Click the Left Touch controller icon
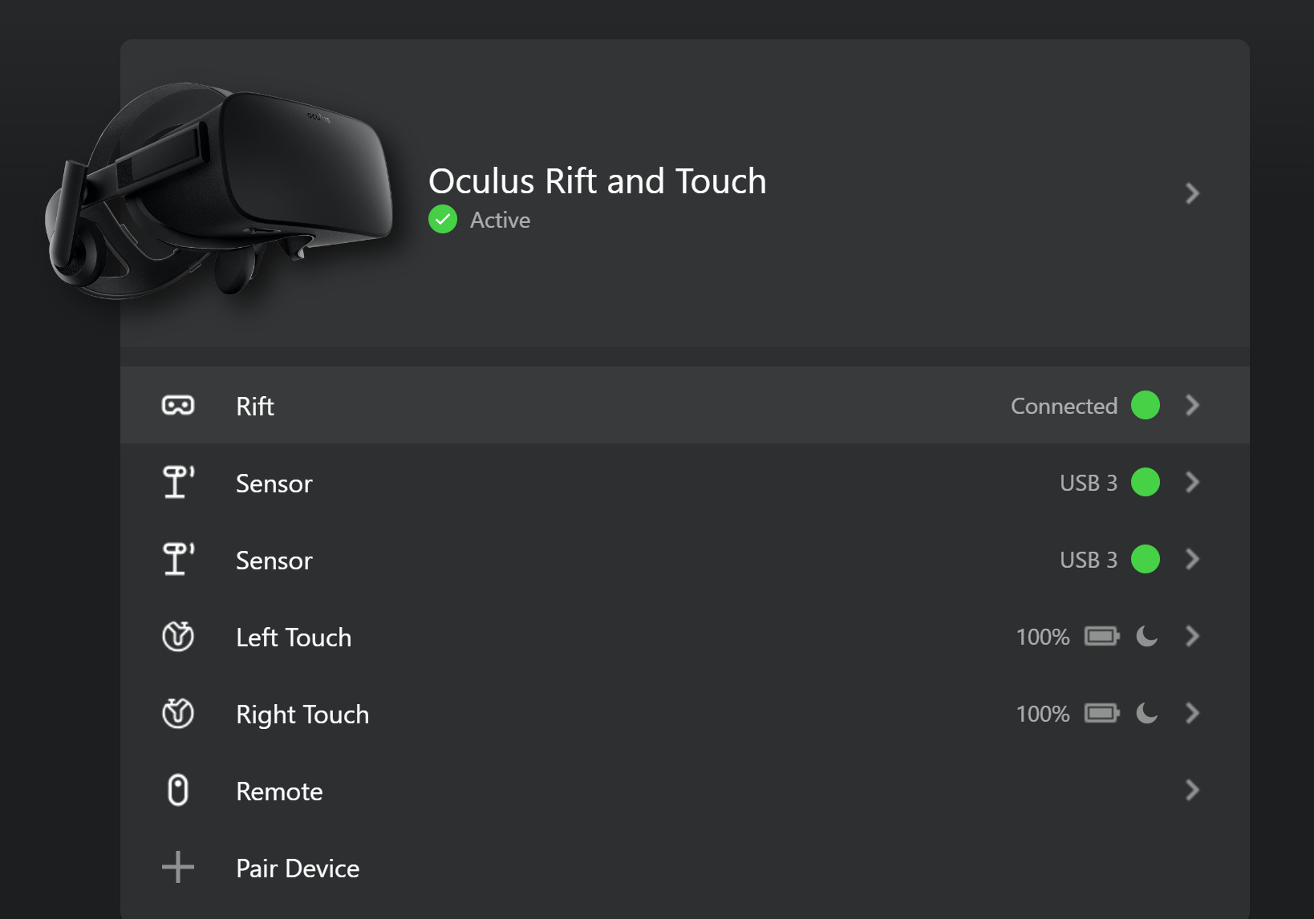The image size is (1314, 919). point(178,637)
